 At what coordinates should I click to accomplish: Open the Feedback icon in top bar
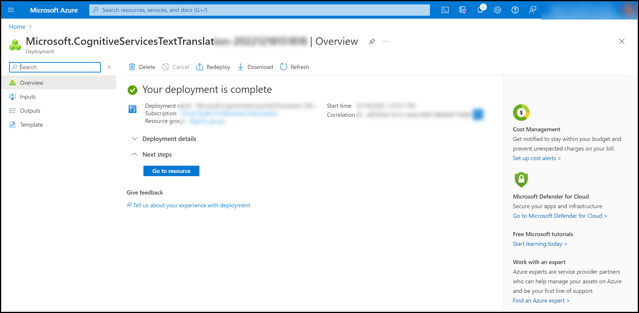click(533, 10)
